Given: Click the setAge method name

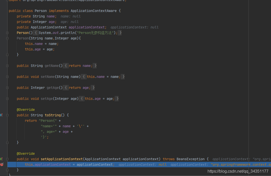Looking at the screenshot, I should tap(47, 99).
